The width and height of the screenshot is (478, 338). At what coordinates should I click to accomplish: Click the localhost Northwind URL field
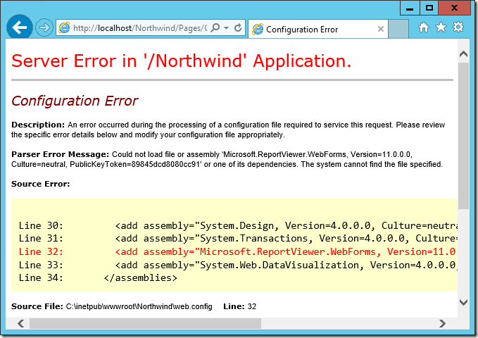140,28
